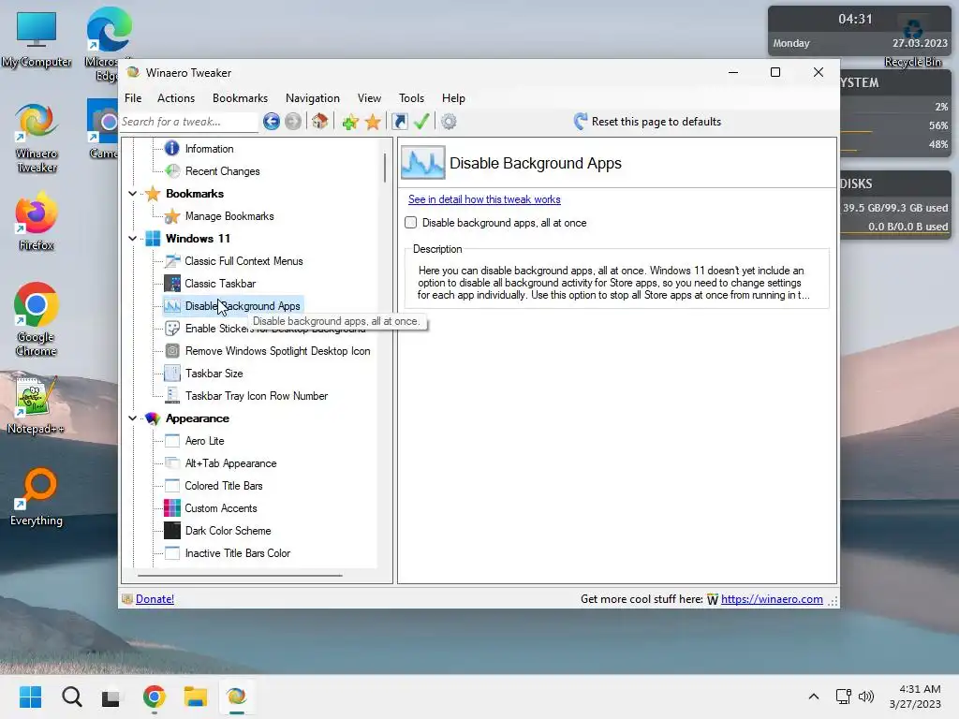This screenshot has height=719, width=959.
Task: Open Google Chrome desktop shortcut
Action: coord(37,319)
